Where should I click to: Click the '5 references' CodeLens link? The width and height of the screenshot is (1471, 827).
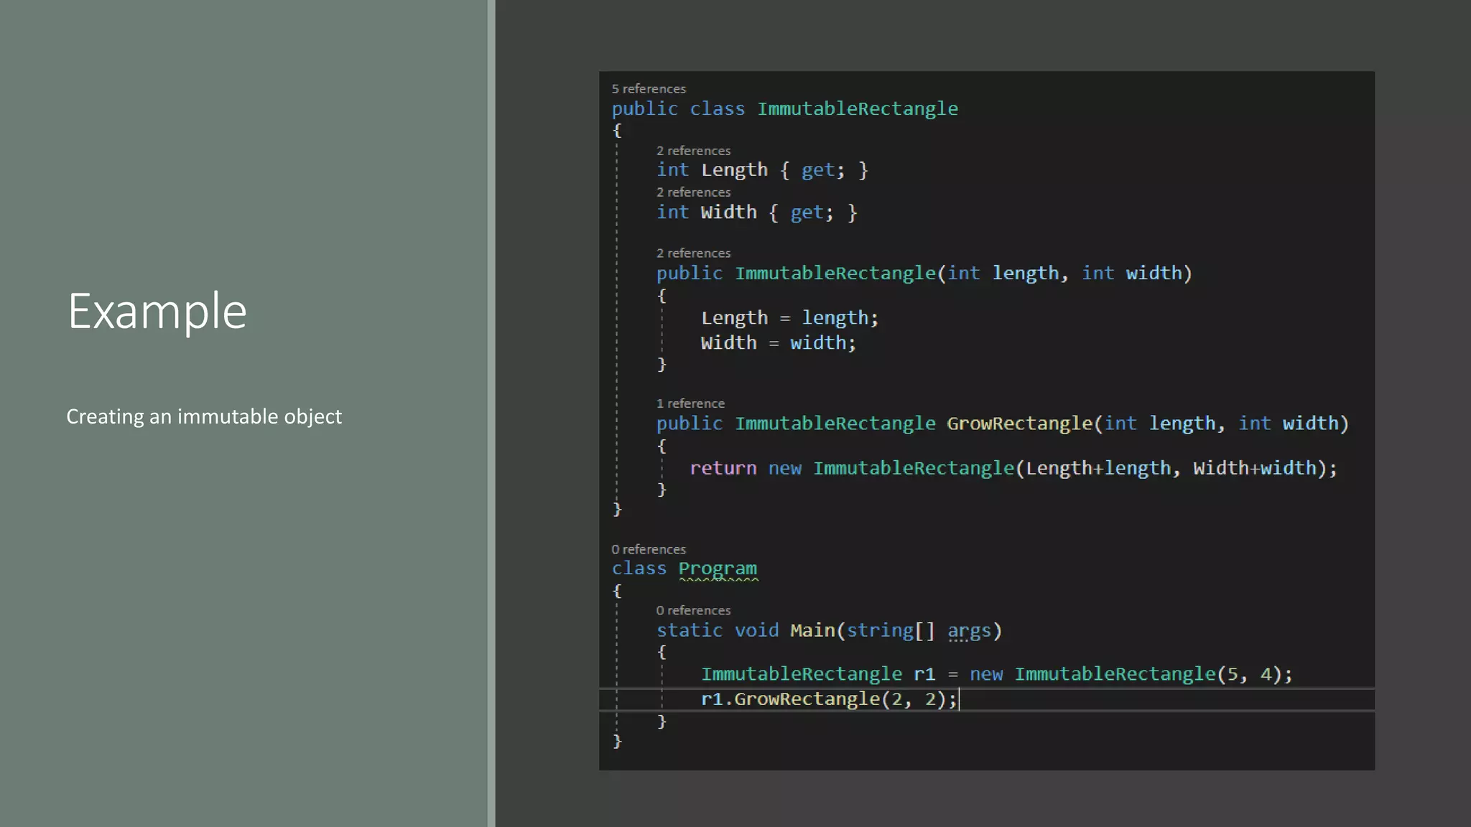tap(649, 89)
